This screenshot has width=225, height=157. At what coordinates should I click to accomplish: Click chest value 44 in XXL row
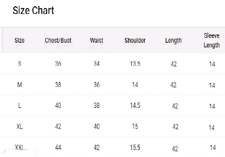coord(58,147)
